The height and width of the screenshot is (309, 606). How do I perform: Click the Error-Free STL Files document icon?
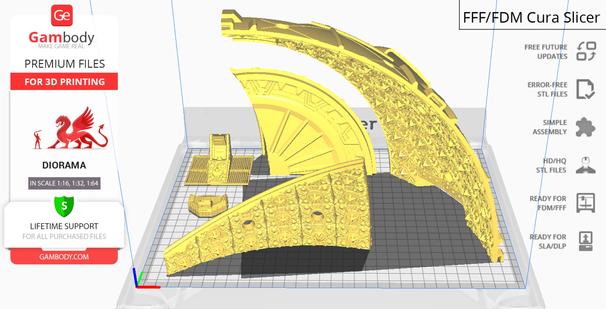point(585,89)
